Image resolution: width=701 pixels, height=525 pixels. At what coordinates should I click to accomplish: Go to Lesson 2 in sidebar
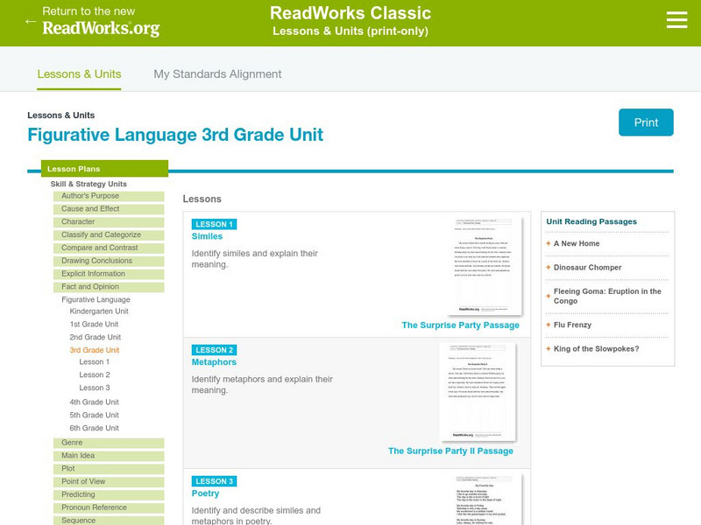tap(95, 374)
